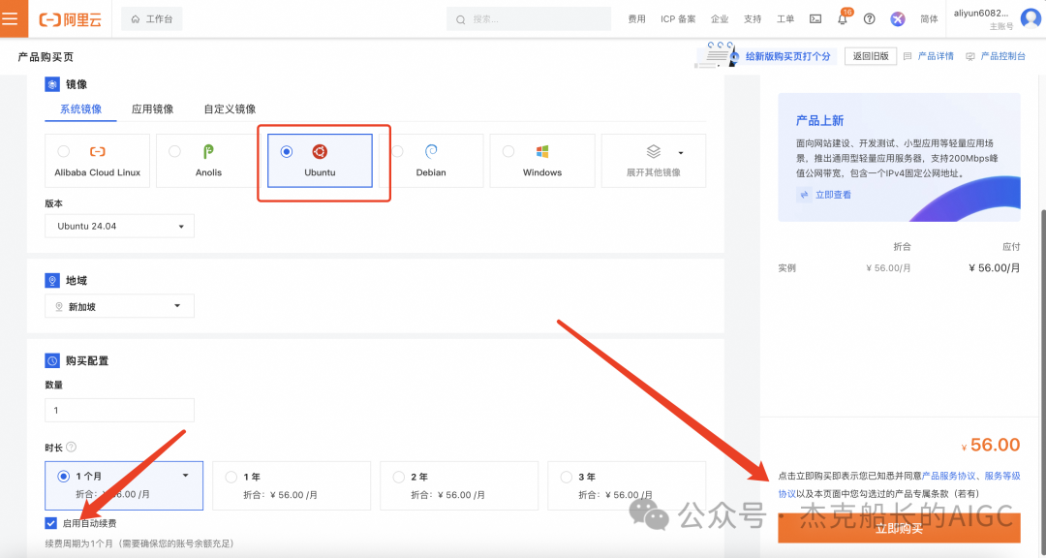Select the 3年 duration option
This screenshot has width=1046, height=558.
click(x=627, y=485)
